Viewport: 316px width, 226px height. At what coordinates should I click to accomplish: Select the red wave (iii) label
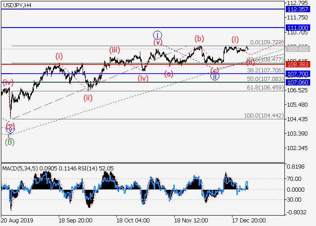[115, 50]
